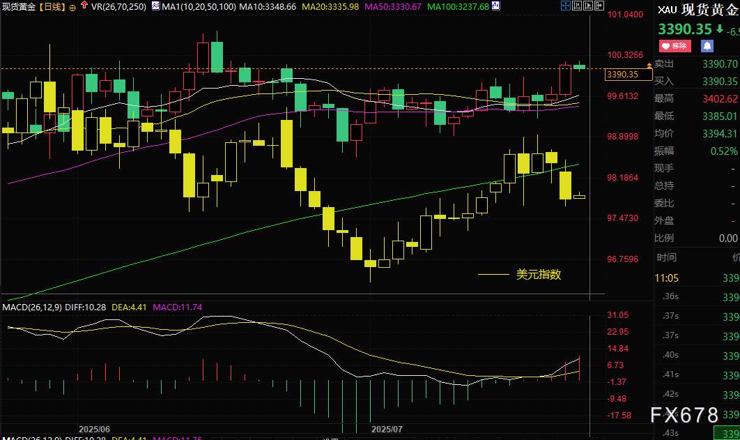Click the 现货黄金 title in the chart header
This screenshot has width=740, height=440.
point(19,7)
